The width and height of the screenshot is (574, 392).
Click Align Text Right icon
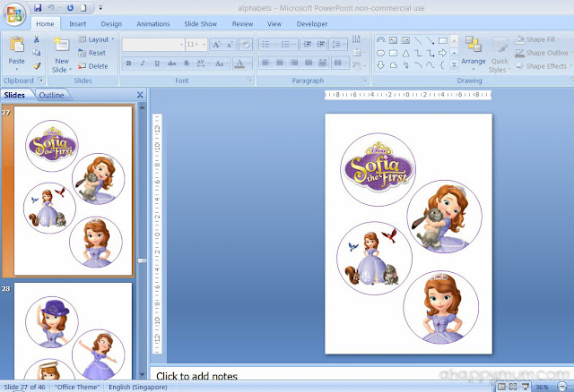coord(294,64)
